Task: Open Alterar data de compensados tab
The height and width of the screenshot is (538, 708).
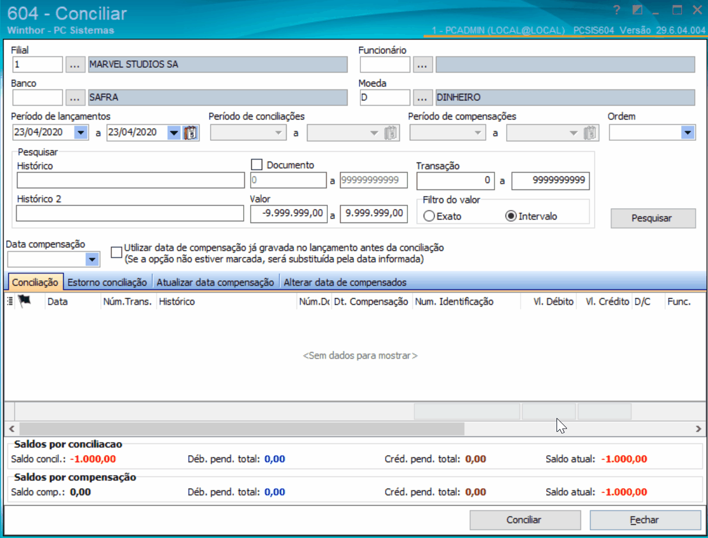Action: (x=345, y=282)
